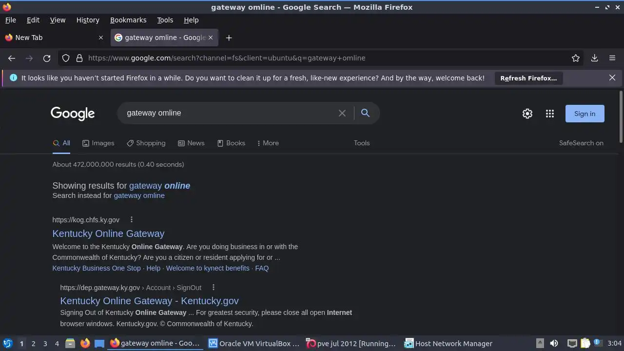Open the shield tracking protection icon

66,58
